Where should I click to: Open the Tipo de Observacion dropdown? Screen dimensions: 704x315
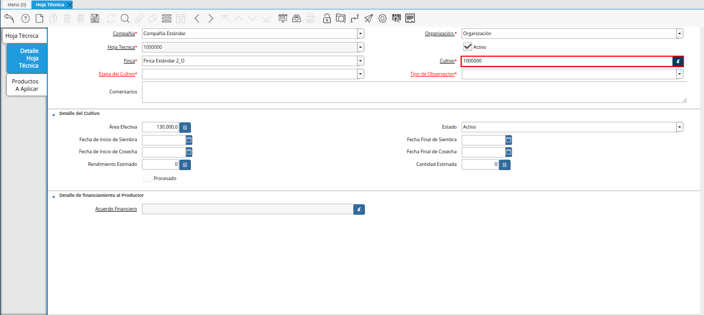(x=680, y=74)
